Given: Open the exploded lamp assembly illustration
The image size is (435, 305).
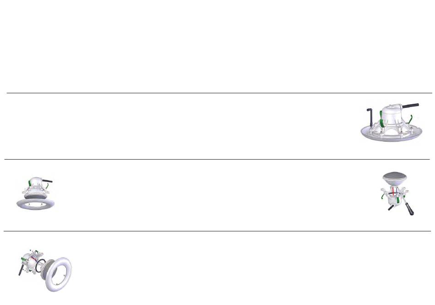Looking at the screenshot, I should point(45,270).
